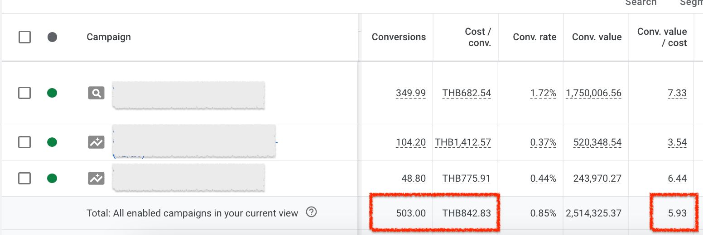This screenshot has width=703, height=235.
Task: Check the first campaign row checkbox
Action: pos(24,93)
